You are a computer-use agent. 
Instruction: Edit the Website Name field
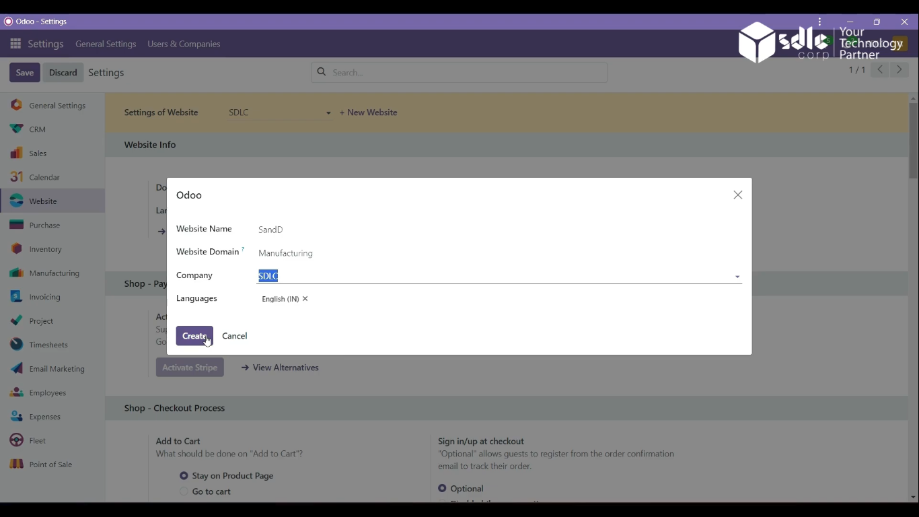(499, 230)
